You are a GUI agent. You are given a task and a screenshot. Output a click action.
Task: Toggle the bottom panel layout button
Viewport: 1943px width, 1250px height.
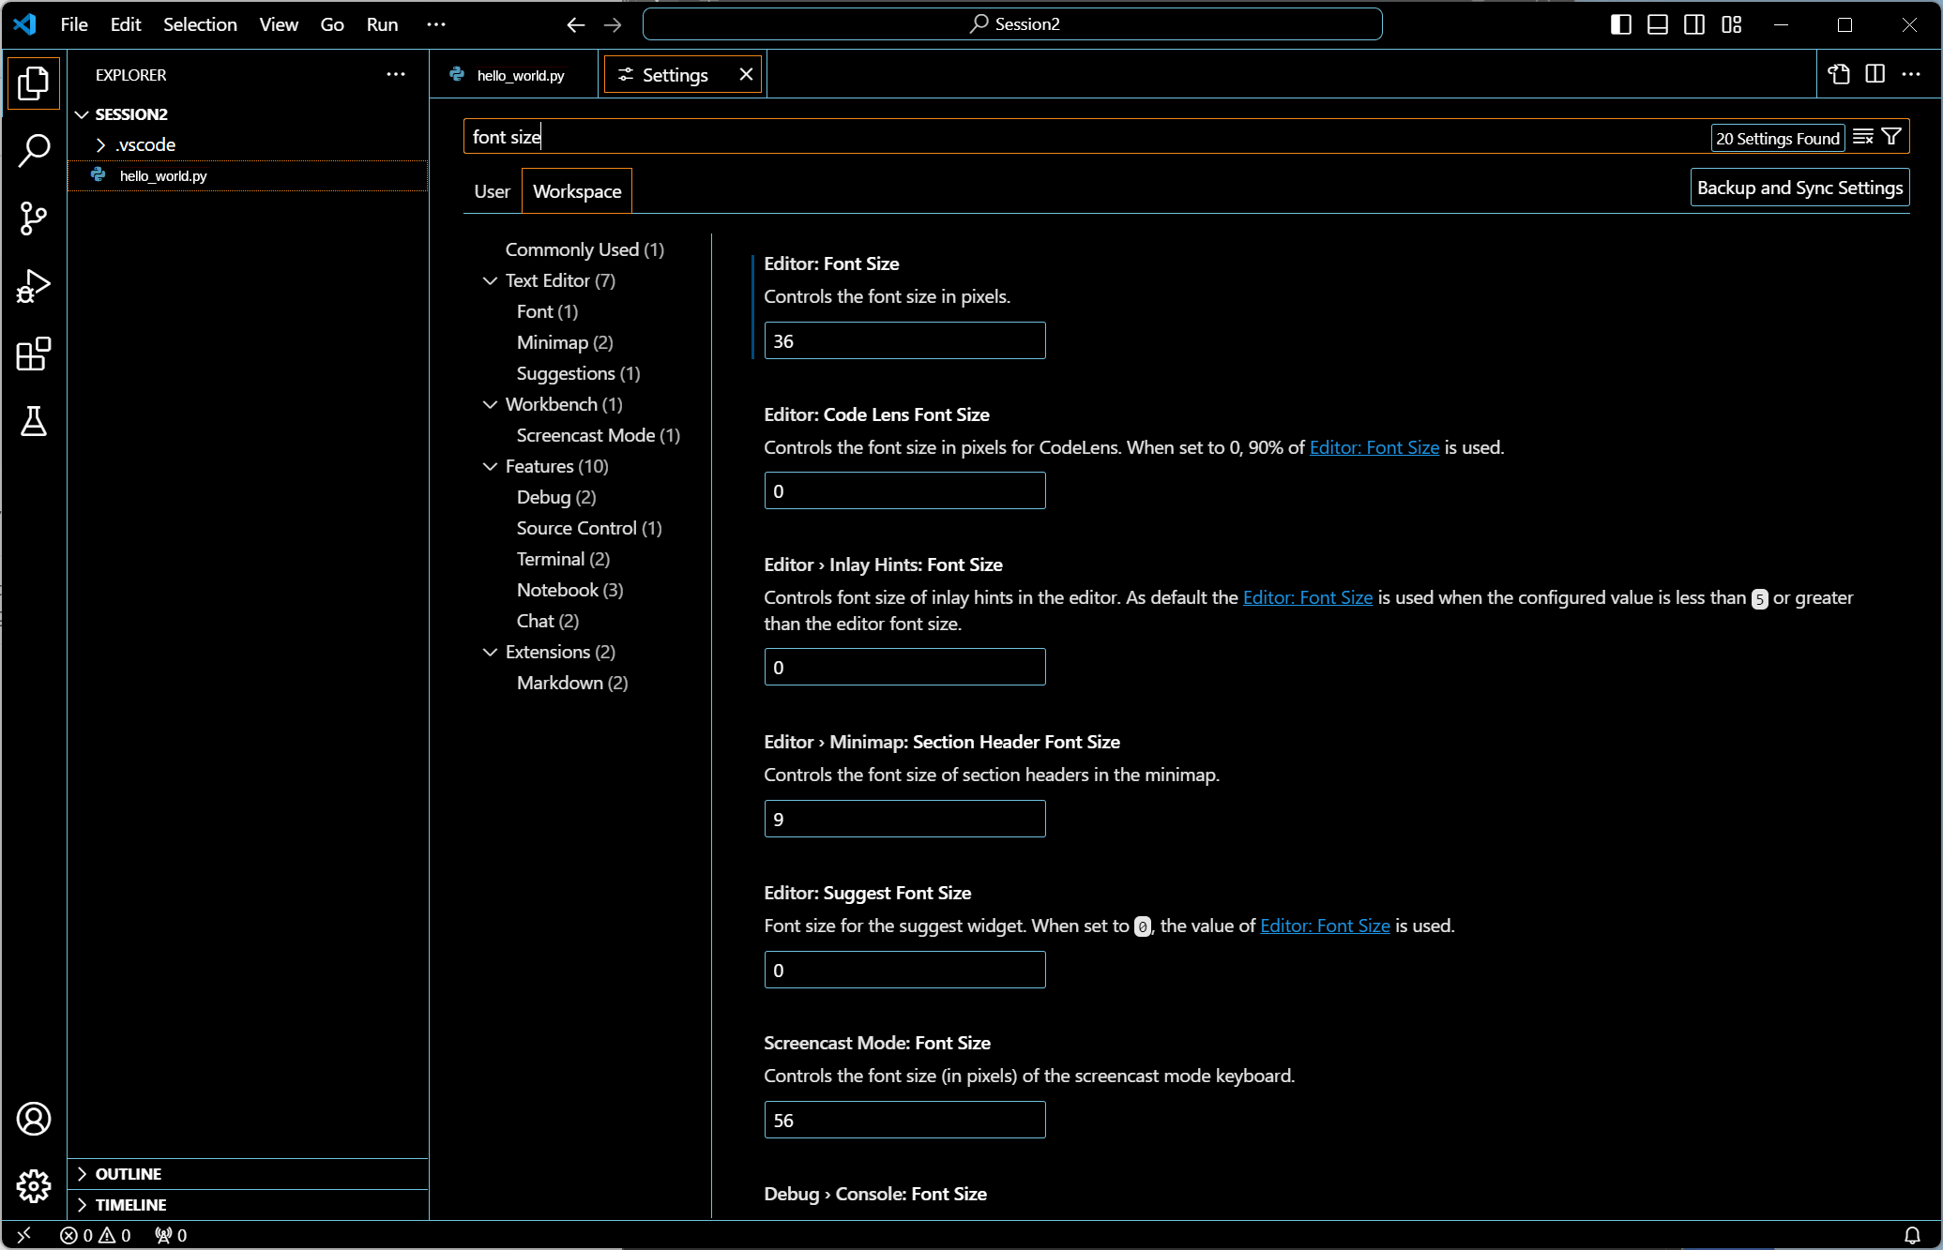[1658, 24]
